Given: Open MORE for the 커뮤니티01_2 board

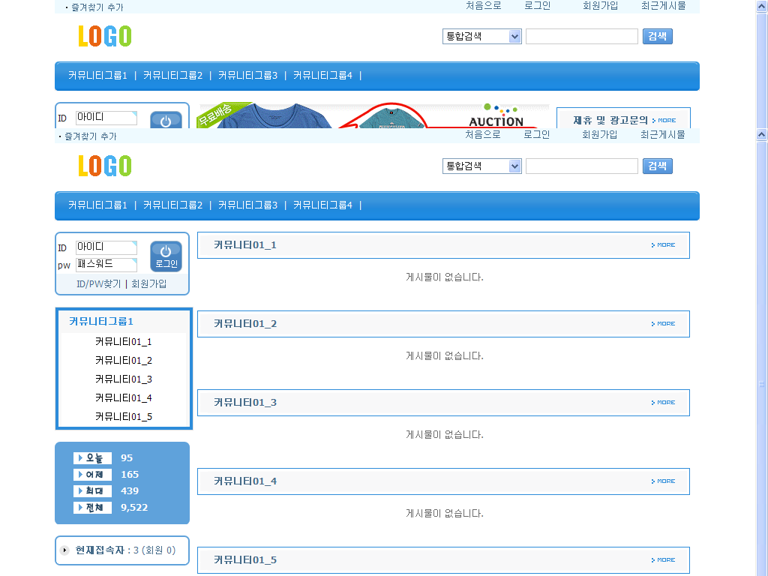Looking at the screenshot, I should click(x=664, y=324).
